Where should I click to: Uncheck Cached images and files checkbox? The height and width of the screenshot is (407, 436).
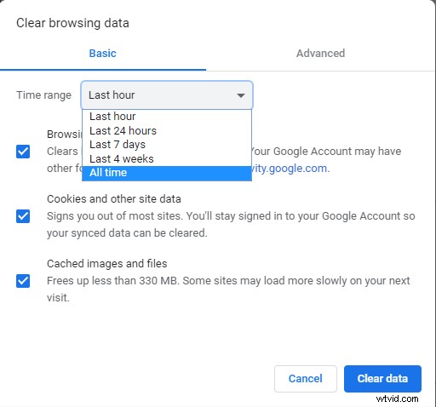pyautogui.click(x=23, y=281)
